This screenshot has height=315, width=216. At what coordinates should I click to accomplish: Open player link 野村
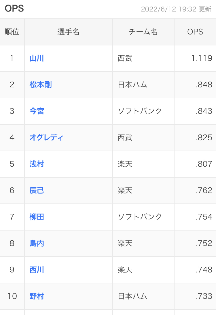(37, 296)
